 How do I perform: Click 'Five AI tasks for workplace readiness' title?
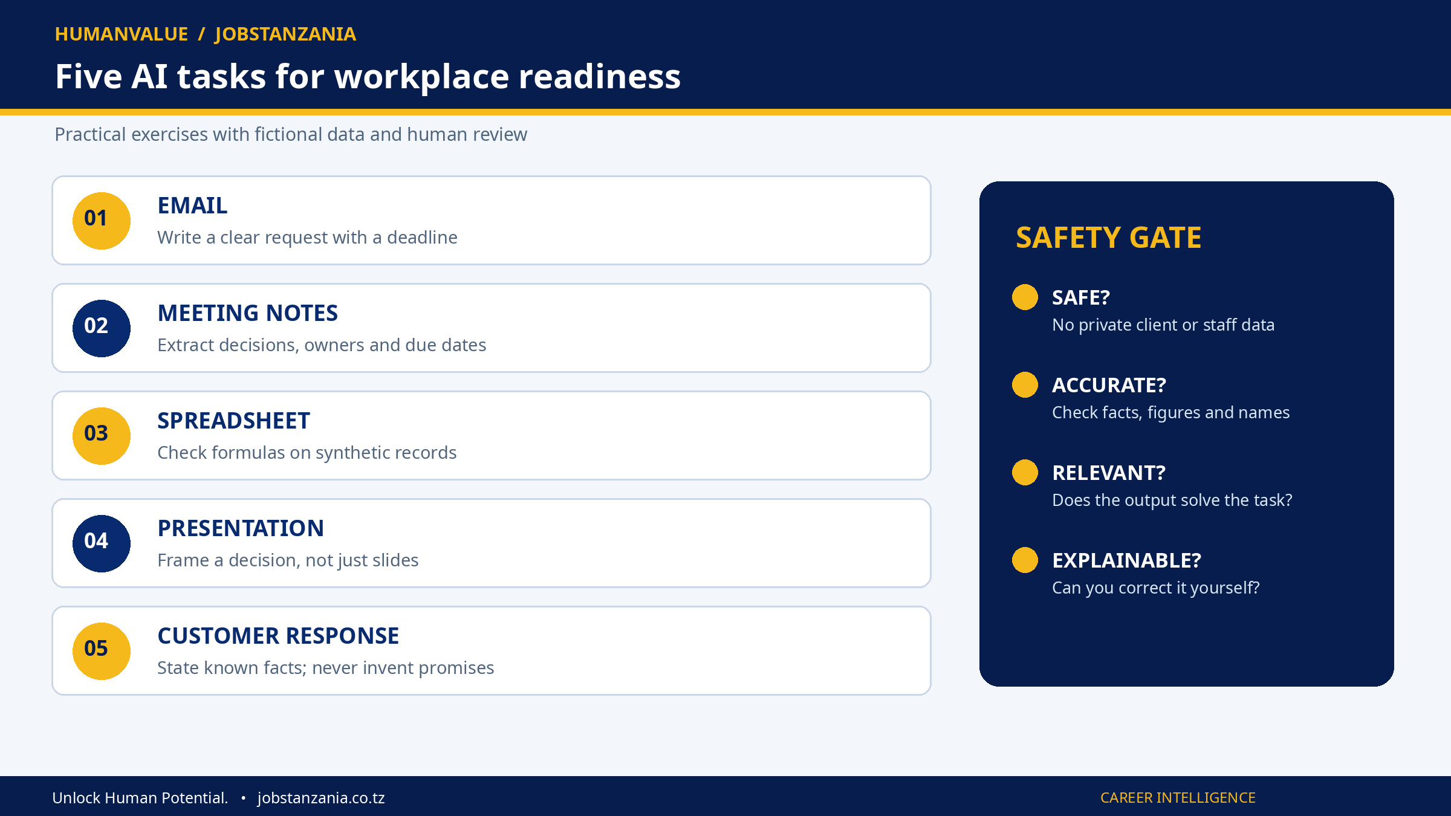368,77
